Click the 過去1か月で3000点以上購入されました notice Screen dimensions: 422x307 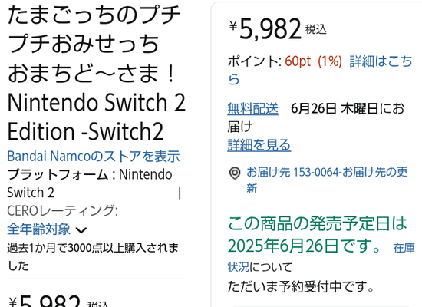click(x=93, y=256)
